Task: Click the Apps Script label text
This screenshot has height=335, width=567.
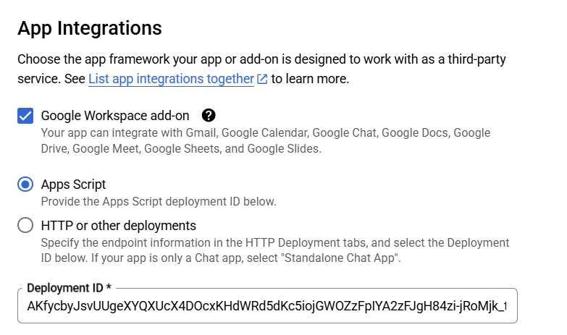Action: point(73,185)
